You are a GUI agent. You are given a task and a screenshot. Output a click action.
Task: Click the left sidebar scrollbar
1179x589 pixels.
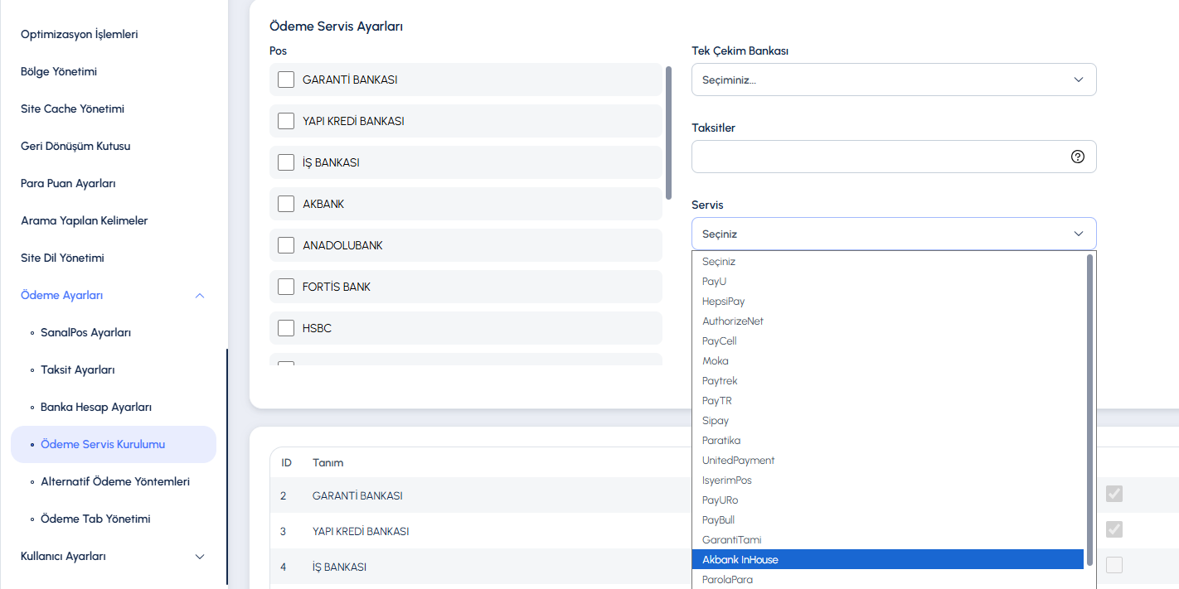pyautogui.click(x=226, y=466)
